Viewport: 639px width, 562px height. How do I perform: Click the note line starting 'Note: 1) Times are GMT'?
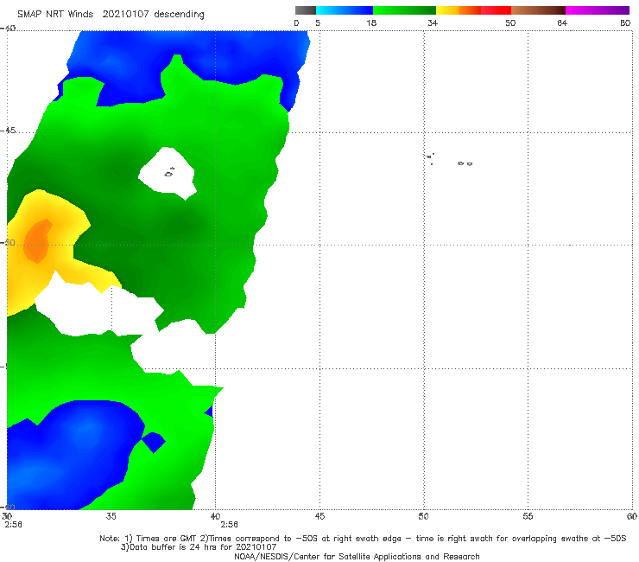363,539
